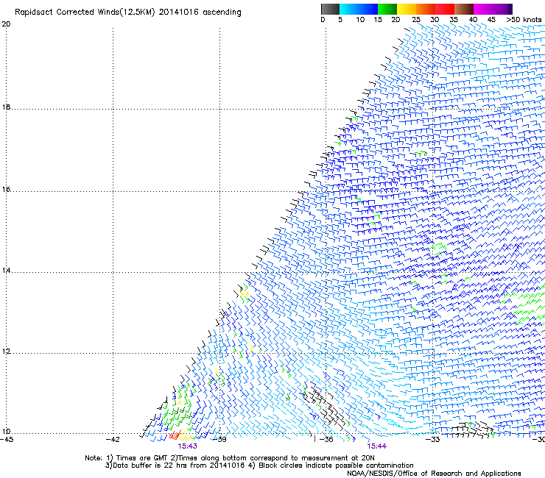
Task: Select the orange 25-30 knots legend segment
Action: 426,9
